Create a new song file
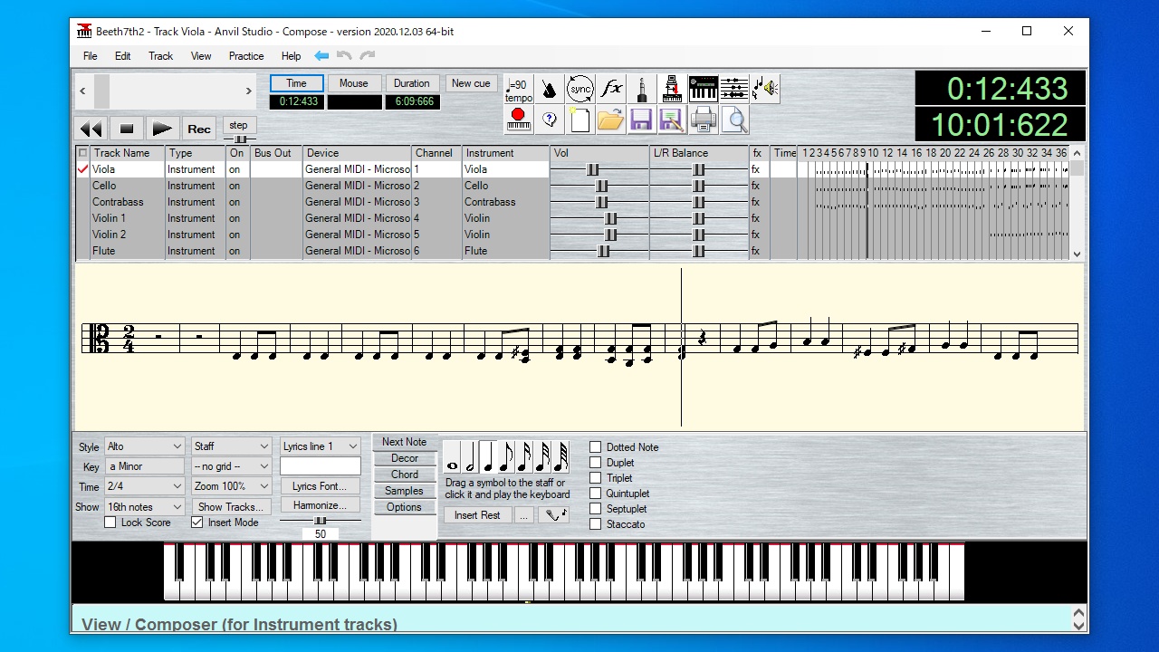This screenshot has width=1159, height=652. [x=579, y=120]
